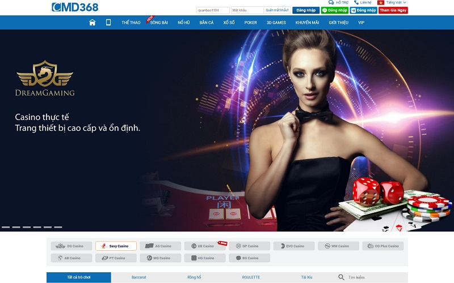Select the DB Casino provider

click(205, 246)
